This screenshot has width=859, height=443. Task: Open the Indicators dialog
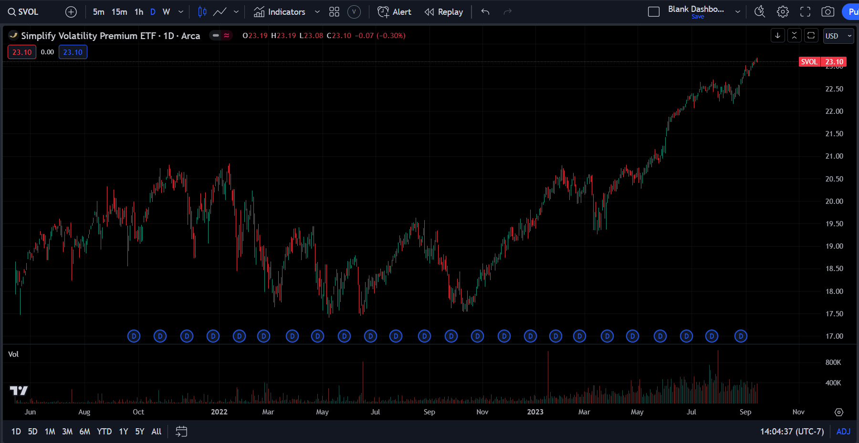tap(280, 12)
